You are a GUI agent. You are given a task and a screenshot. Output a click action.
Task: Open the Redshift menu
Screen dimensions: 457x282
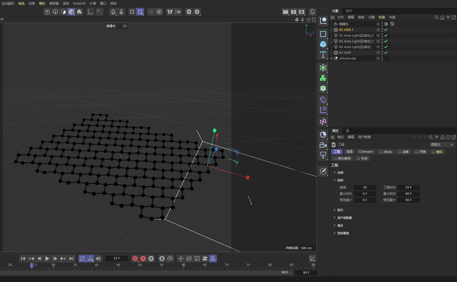[x=79, y=3]
